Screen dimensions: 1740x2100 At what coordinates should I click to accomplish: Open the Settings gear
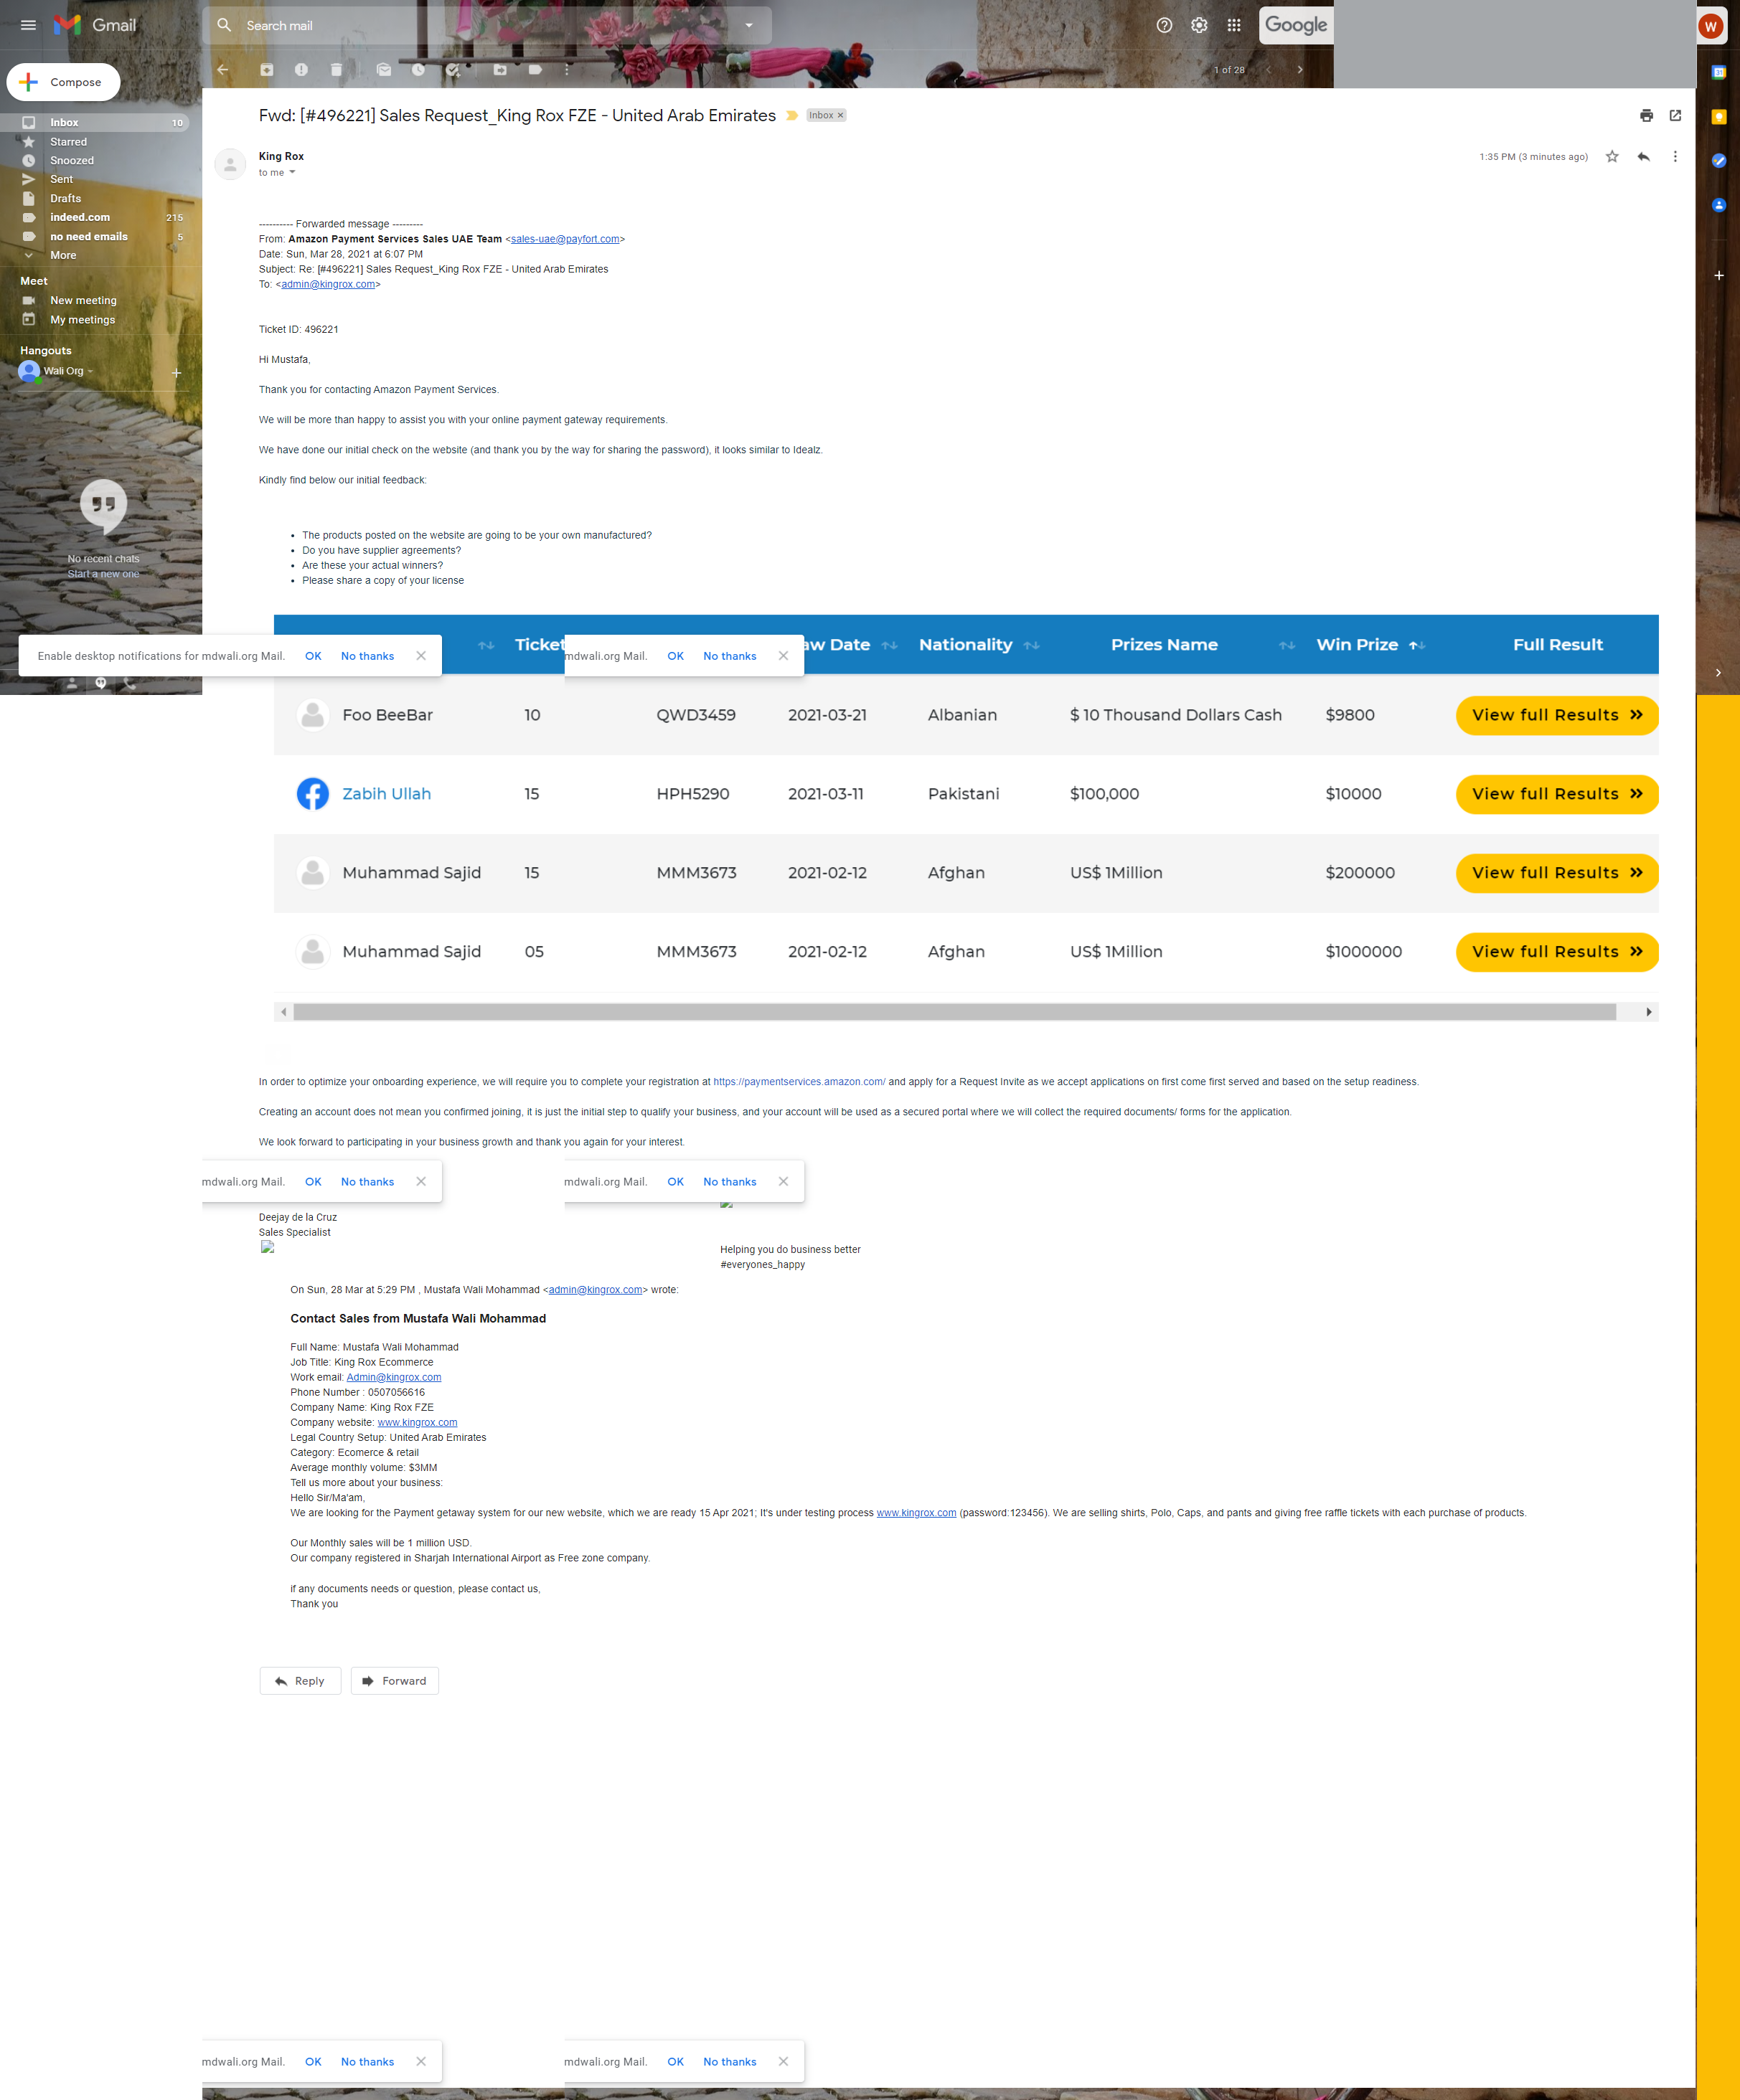[1199, 25]
